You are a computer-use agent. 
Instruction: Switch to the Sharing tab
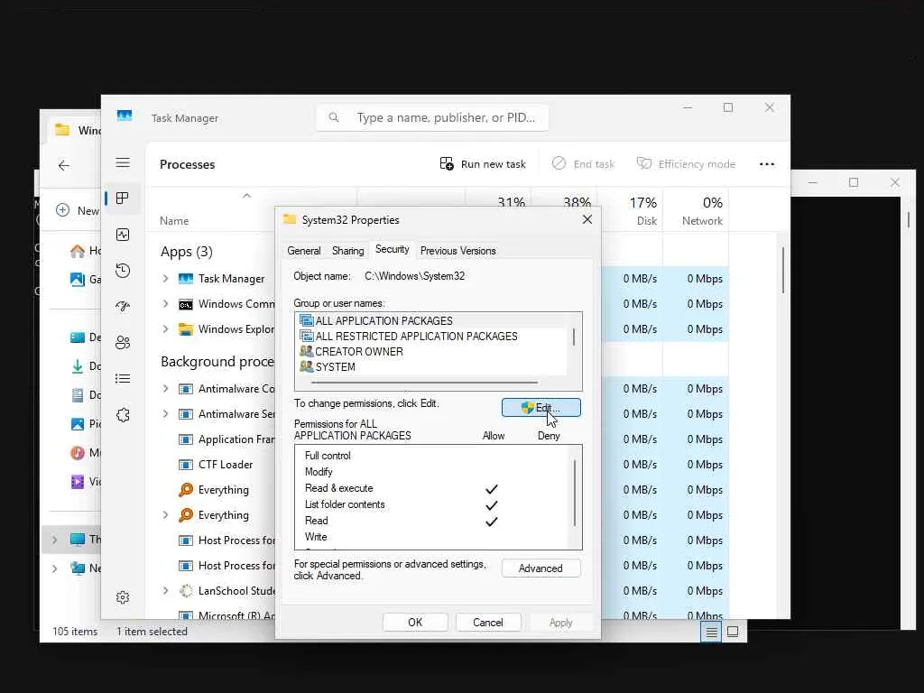[x=347, y=251]
